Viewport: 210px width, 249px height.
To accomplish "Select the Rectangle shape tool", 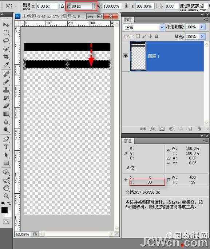I will [x=6, y=163].
